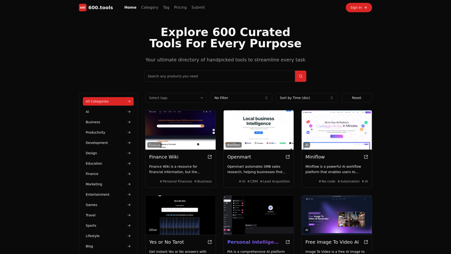Click arrow icon next to Travel category

click(129, 215)
